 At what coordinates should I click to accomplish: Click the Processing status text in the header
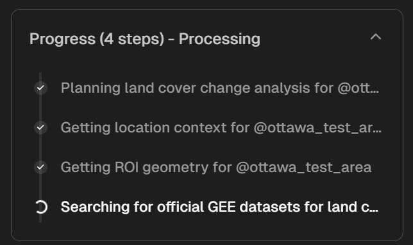[x=219, y=39]
